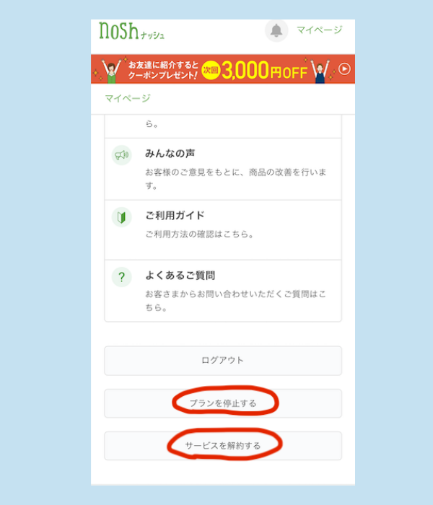433x505 pixels.
Task: Open the 3,000円OFF referral banner
Action: [x=223, y=69]
